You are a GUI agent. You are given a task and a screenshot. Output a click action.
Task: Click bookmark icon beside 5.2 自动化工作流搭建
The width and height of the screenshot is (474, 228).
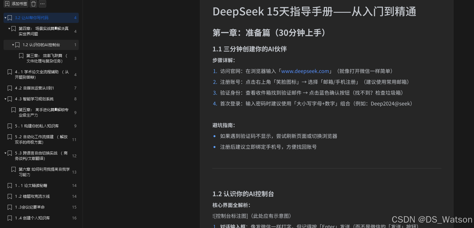10,137
